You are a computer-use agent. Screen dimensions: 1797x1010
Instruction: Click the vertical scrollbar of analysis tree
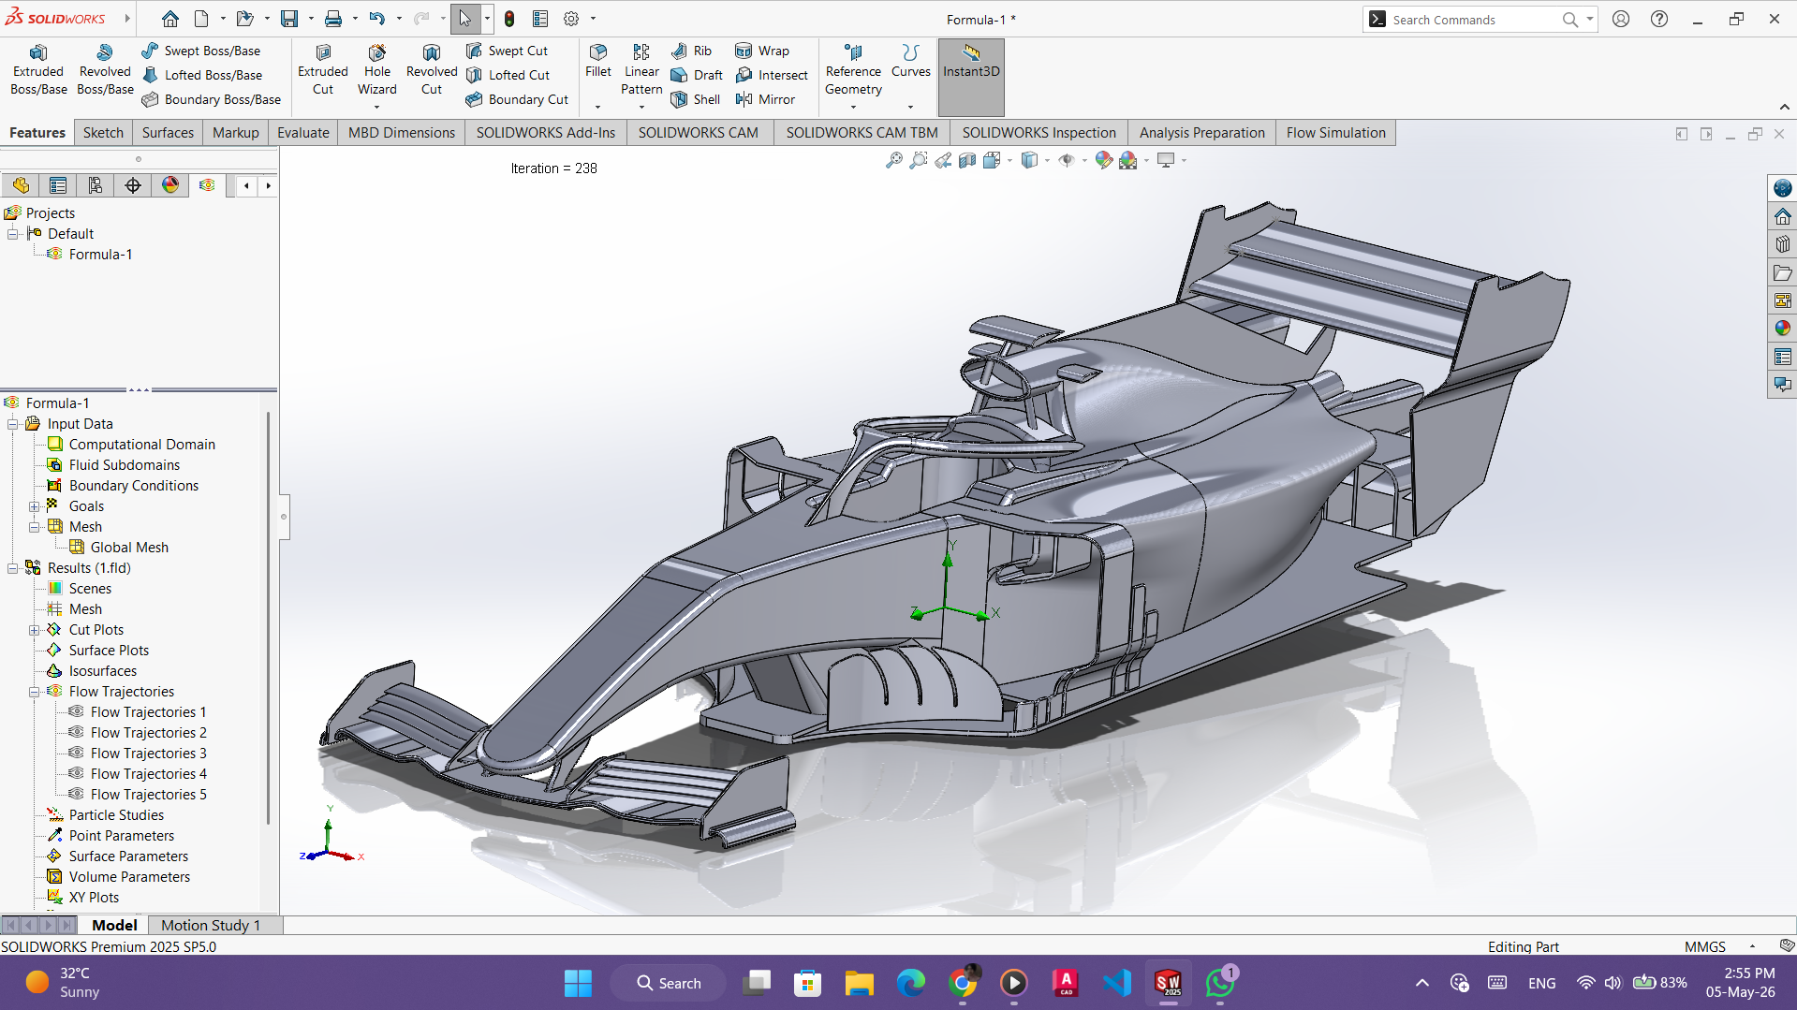coord(269,618)
